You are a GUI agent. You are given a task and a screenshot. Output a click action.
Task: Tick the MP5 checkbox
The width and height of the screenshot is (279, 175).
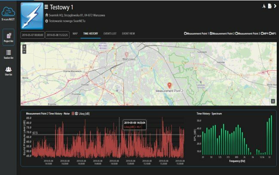270,33
